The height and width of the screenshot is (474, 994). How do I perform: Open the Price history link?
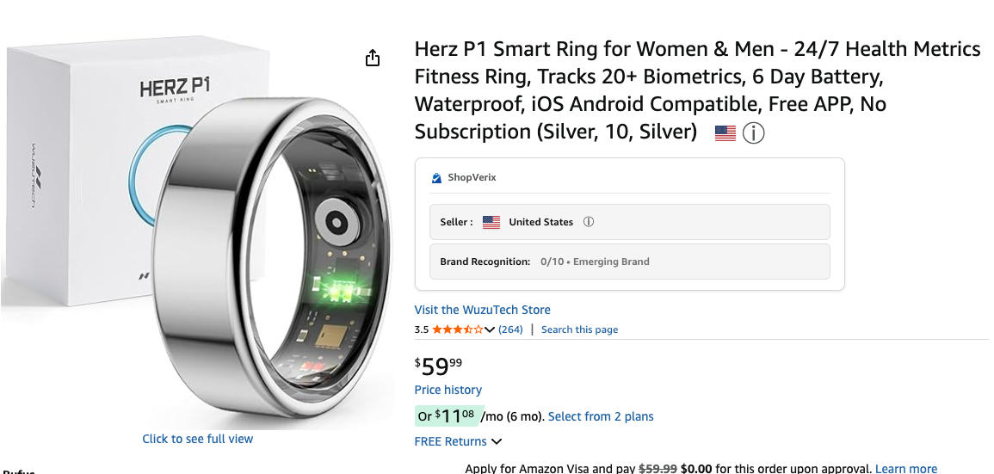pos(448,390)
